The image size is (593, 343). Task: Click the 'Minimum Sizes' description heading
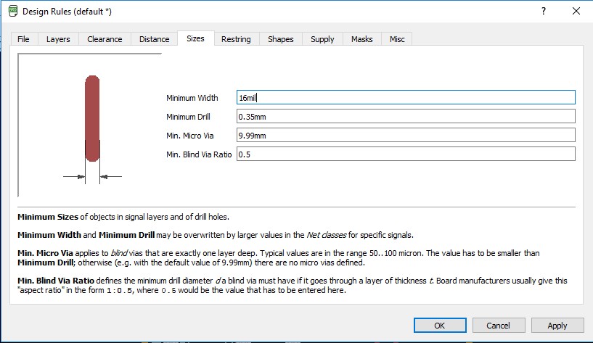[x=48, y=217]
